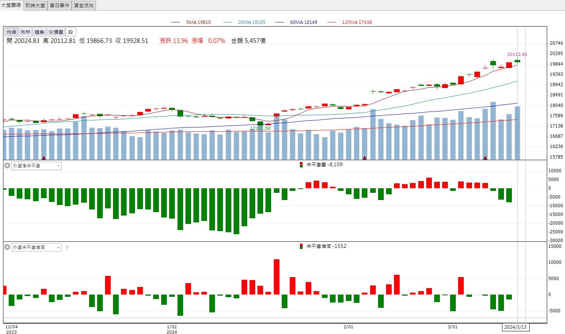Click the -30000 open interest axis label

(556, 241)
